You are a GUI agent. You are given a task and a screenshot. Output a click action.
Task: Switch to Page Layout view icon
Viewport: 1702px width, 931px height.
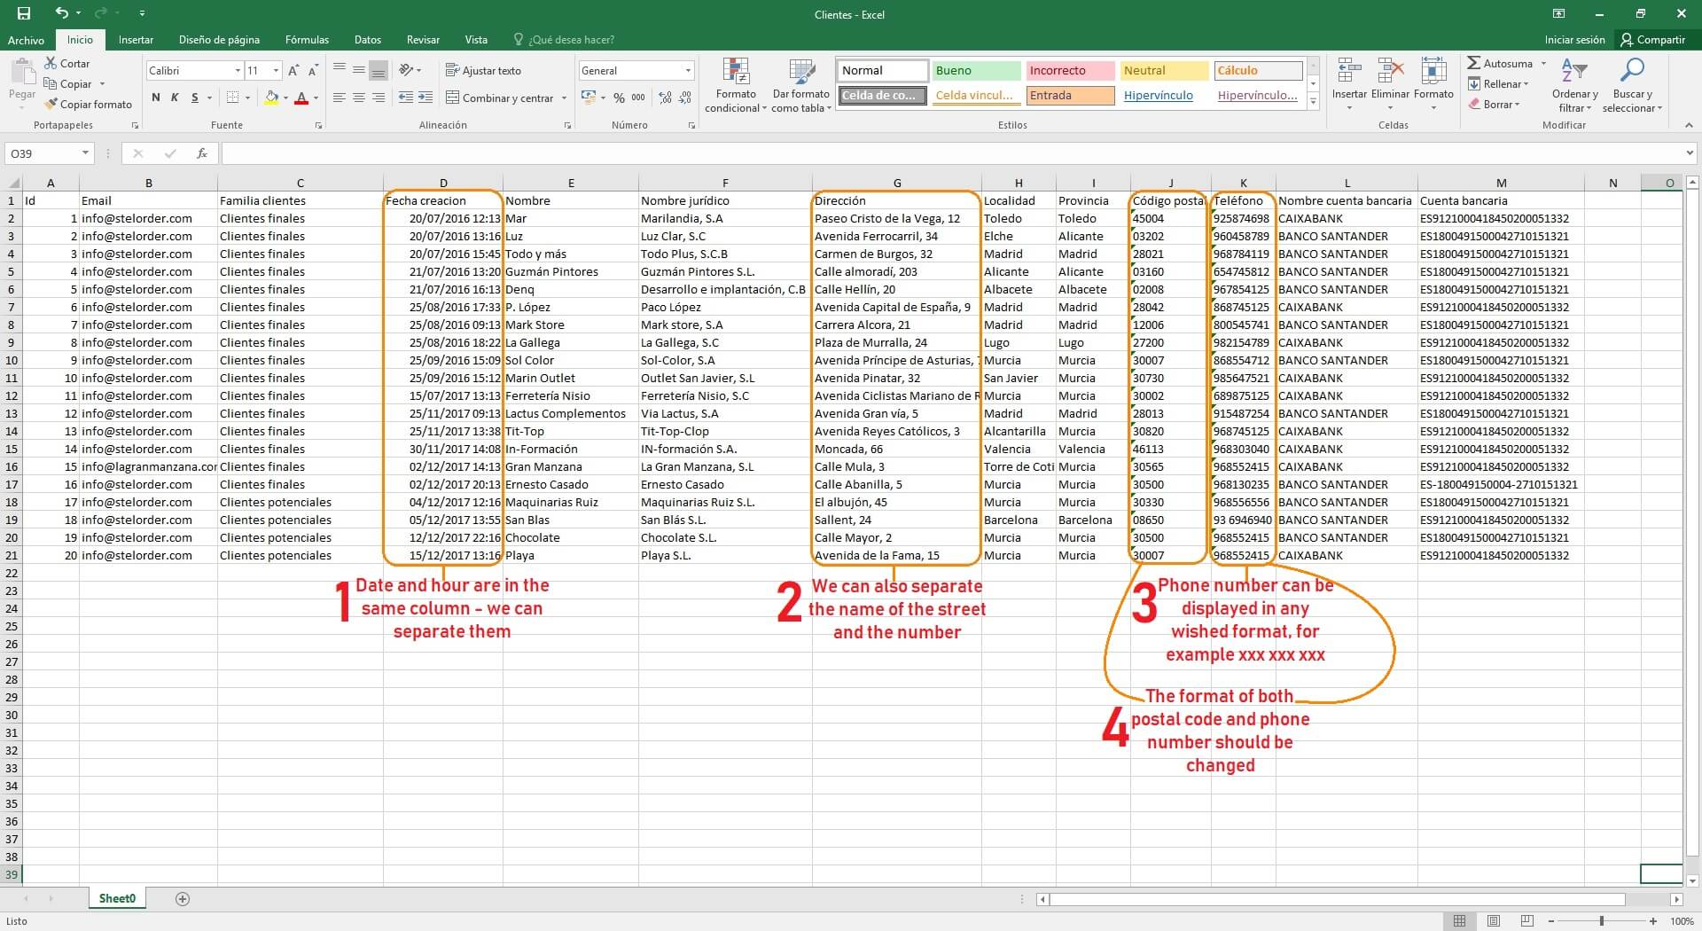pos(1494,921)
